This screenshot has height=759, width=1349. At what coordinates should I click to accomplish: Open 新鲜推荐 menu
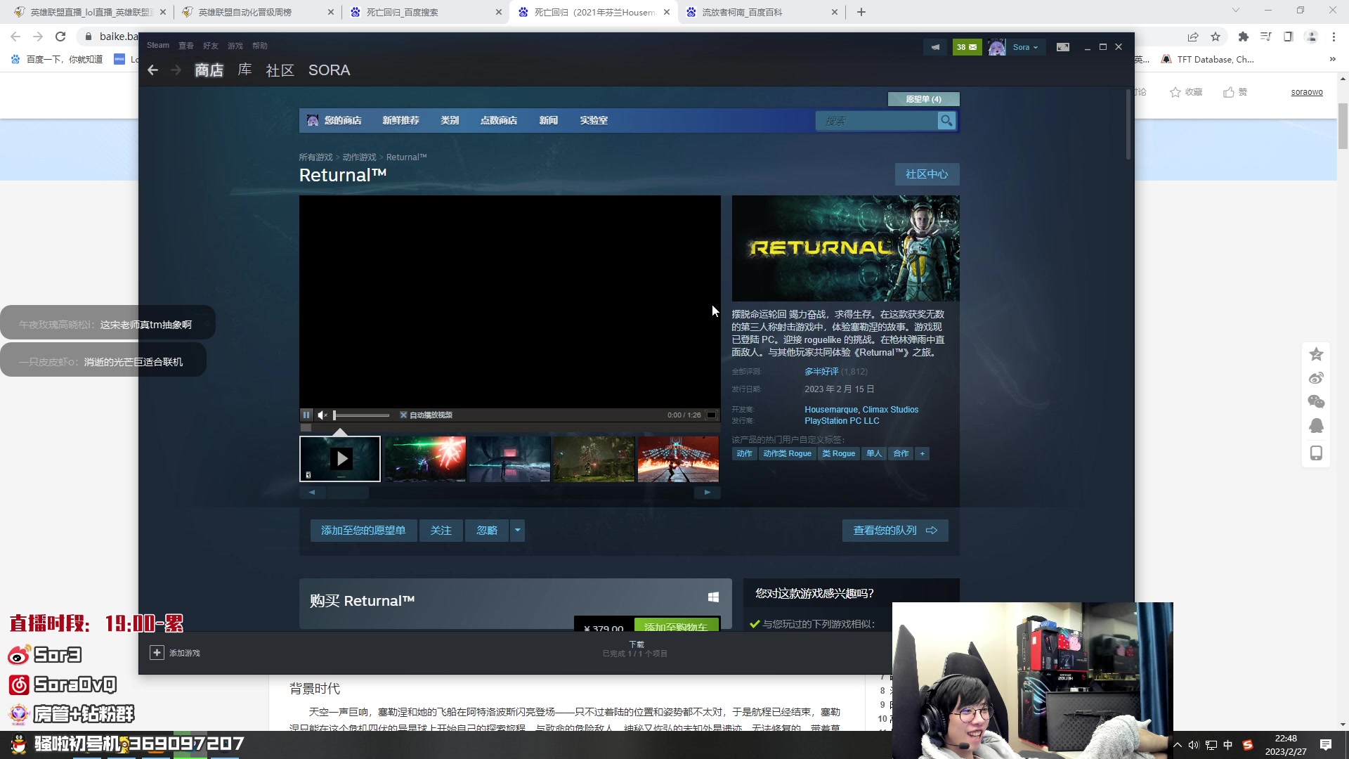tap(400, 121)
